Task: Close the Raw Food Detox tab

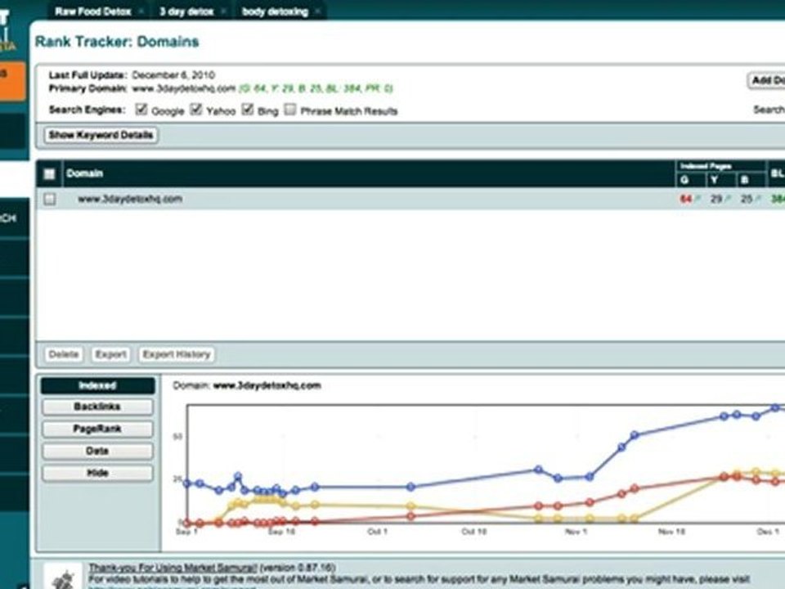Action: tap(141, 11)
